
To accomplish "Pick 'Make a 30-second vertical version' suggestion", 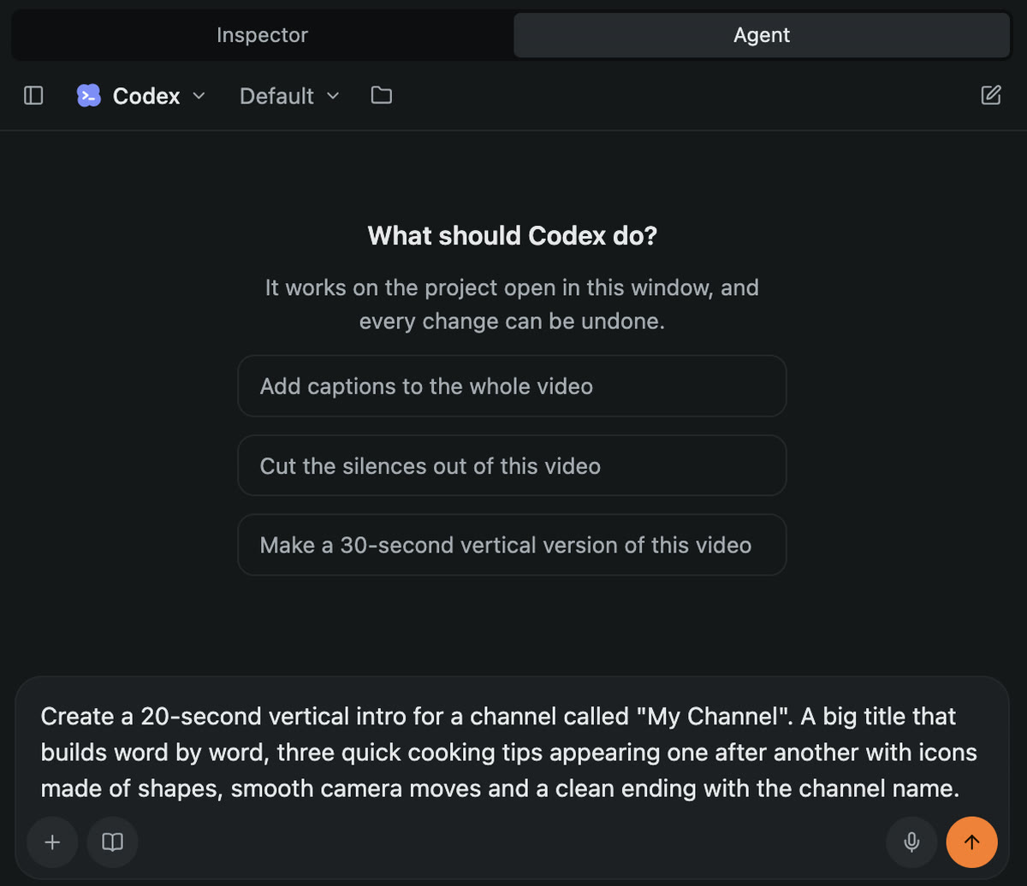I will pyautogui.click(x=512, y=545).
